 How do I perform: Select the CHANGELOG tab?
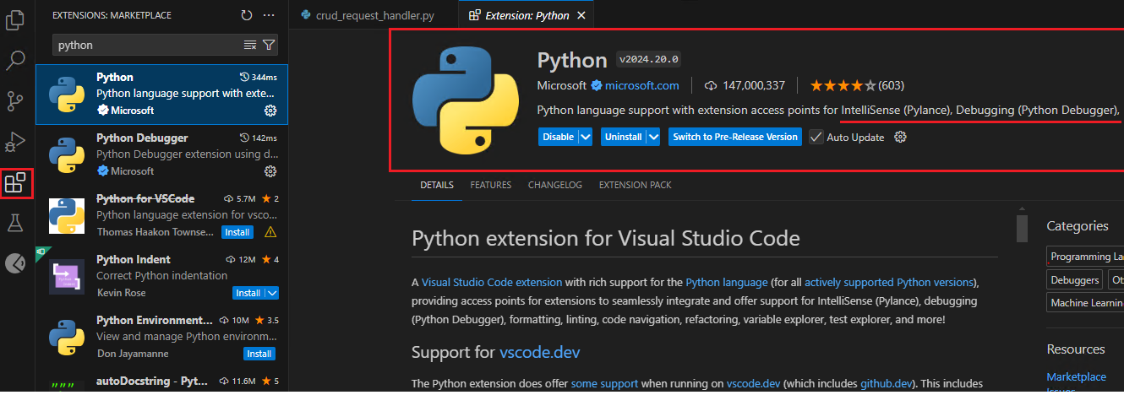coord(555,185)
